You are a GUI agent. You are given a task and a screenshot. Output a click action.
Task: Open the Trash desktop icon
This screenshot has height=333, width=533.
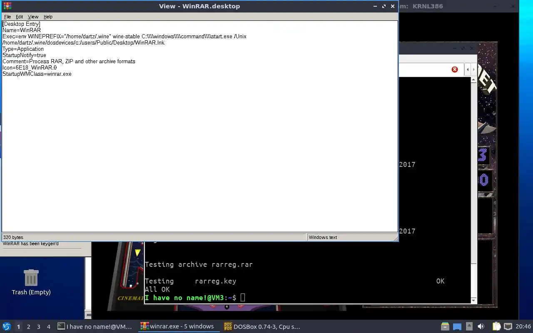click(x=31, y=282)
